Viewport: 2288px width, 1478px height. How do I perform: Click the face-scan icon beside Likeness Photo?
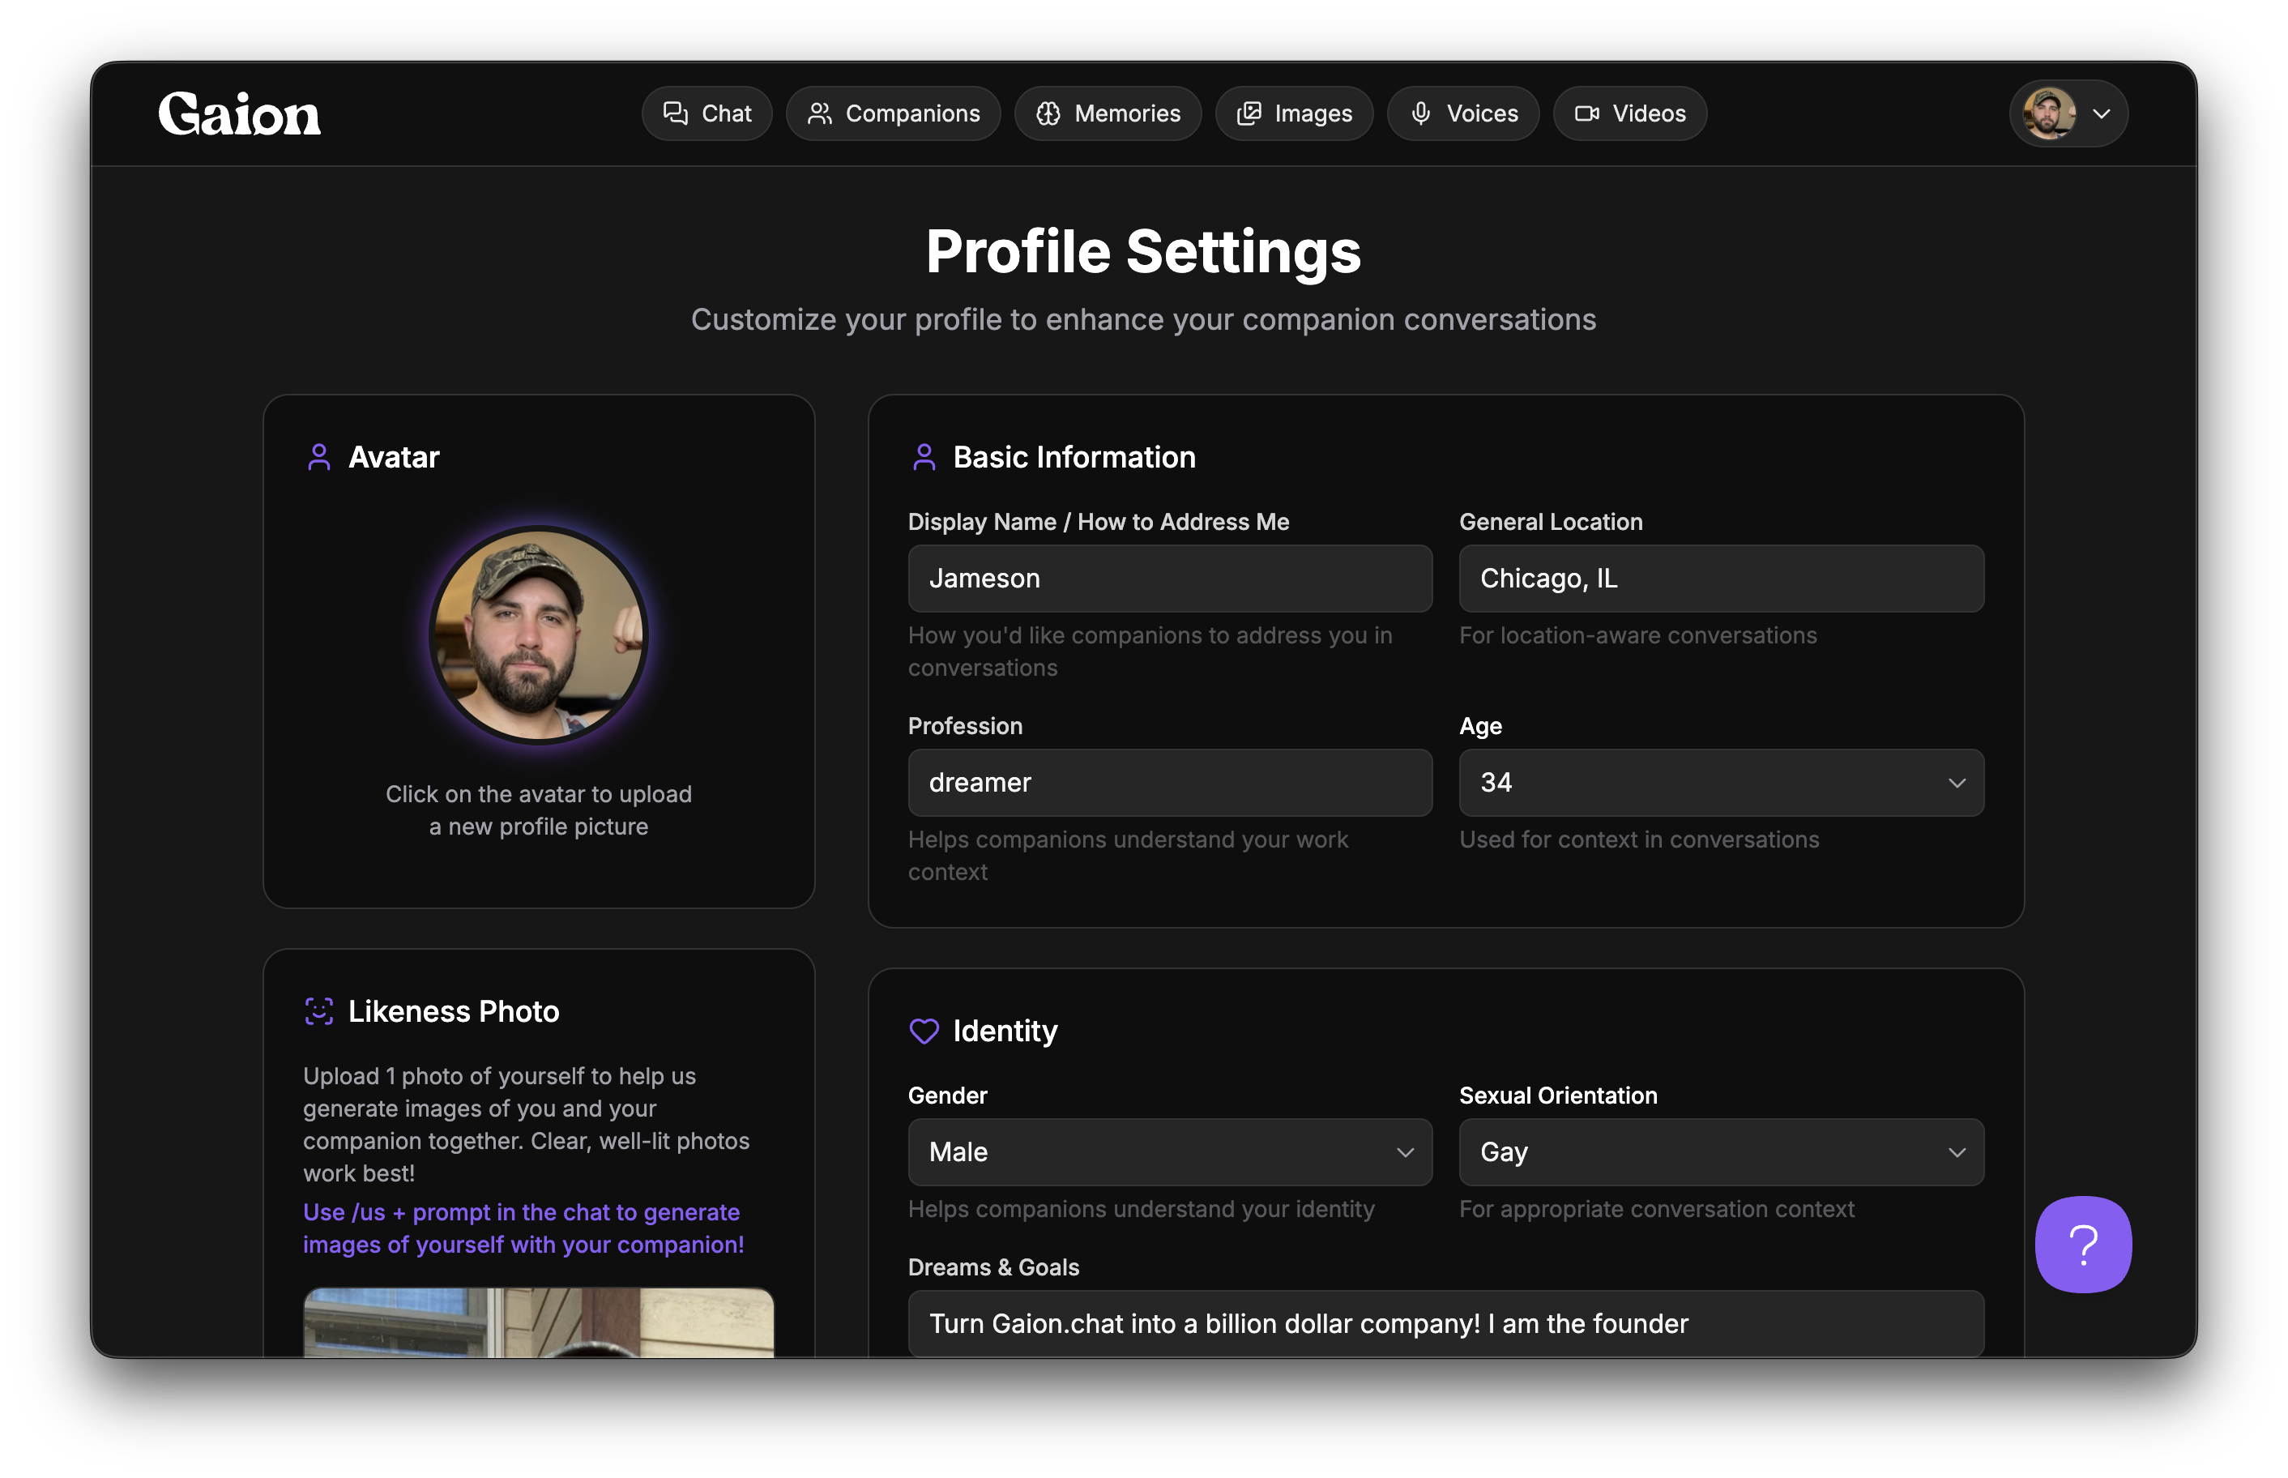click(x=318, y=1010)
